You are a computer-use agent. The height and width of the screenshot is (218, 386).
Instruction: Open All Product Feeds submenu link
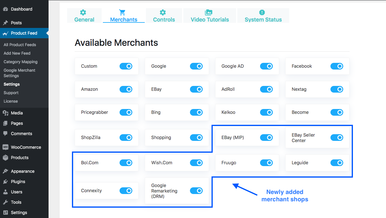pyautogui.click(x=20, y=45)
